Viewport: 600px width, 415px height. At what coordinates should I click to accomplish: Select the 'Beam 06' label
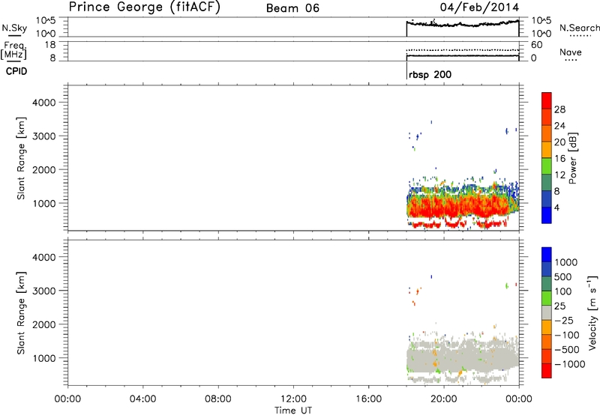[292, 8]
